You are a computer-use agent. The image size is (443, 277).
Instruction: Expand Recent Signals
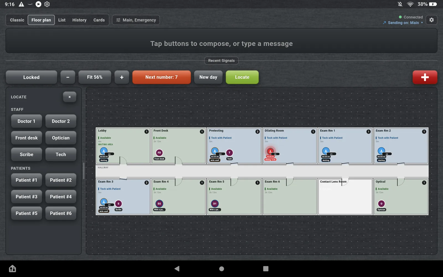(221, 61)
